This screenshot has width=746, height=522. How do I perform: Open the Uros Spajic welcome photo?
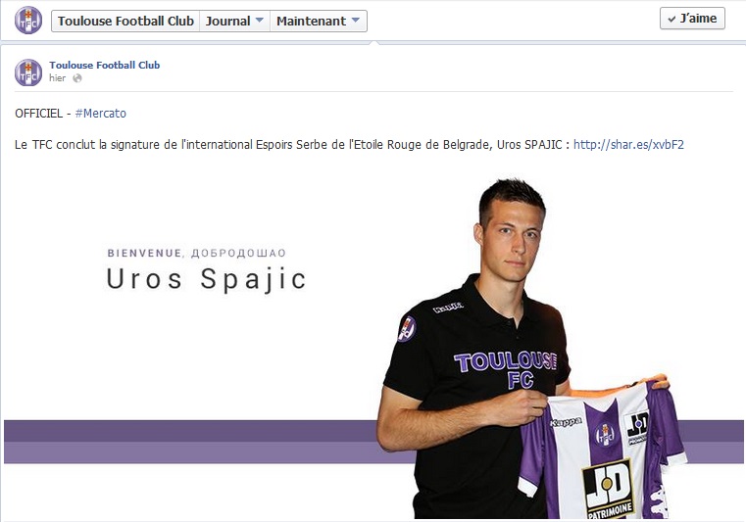(373, 345)
